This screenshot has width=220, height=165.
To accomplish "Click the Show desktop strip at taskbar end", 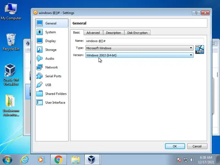I will [x=218, y=159].
